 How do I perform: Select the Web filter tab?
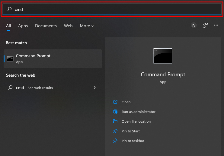pyautogui.click(x=68, y=26)
